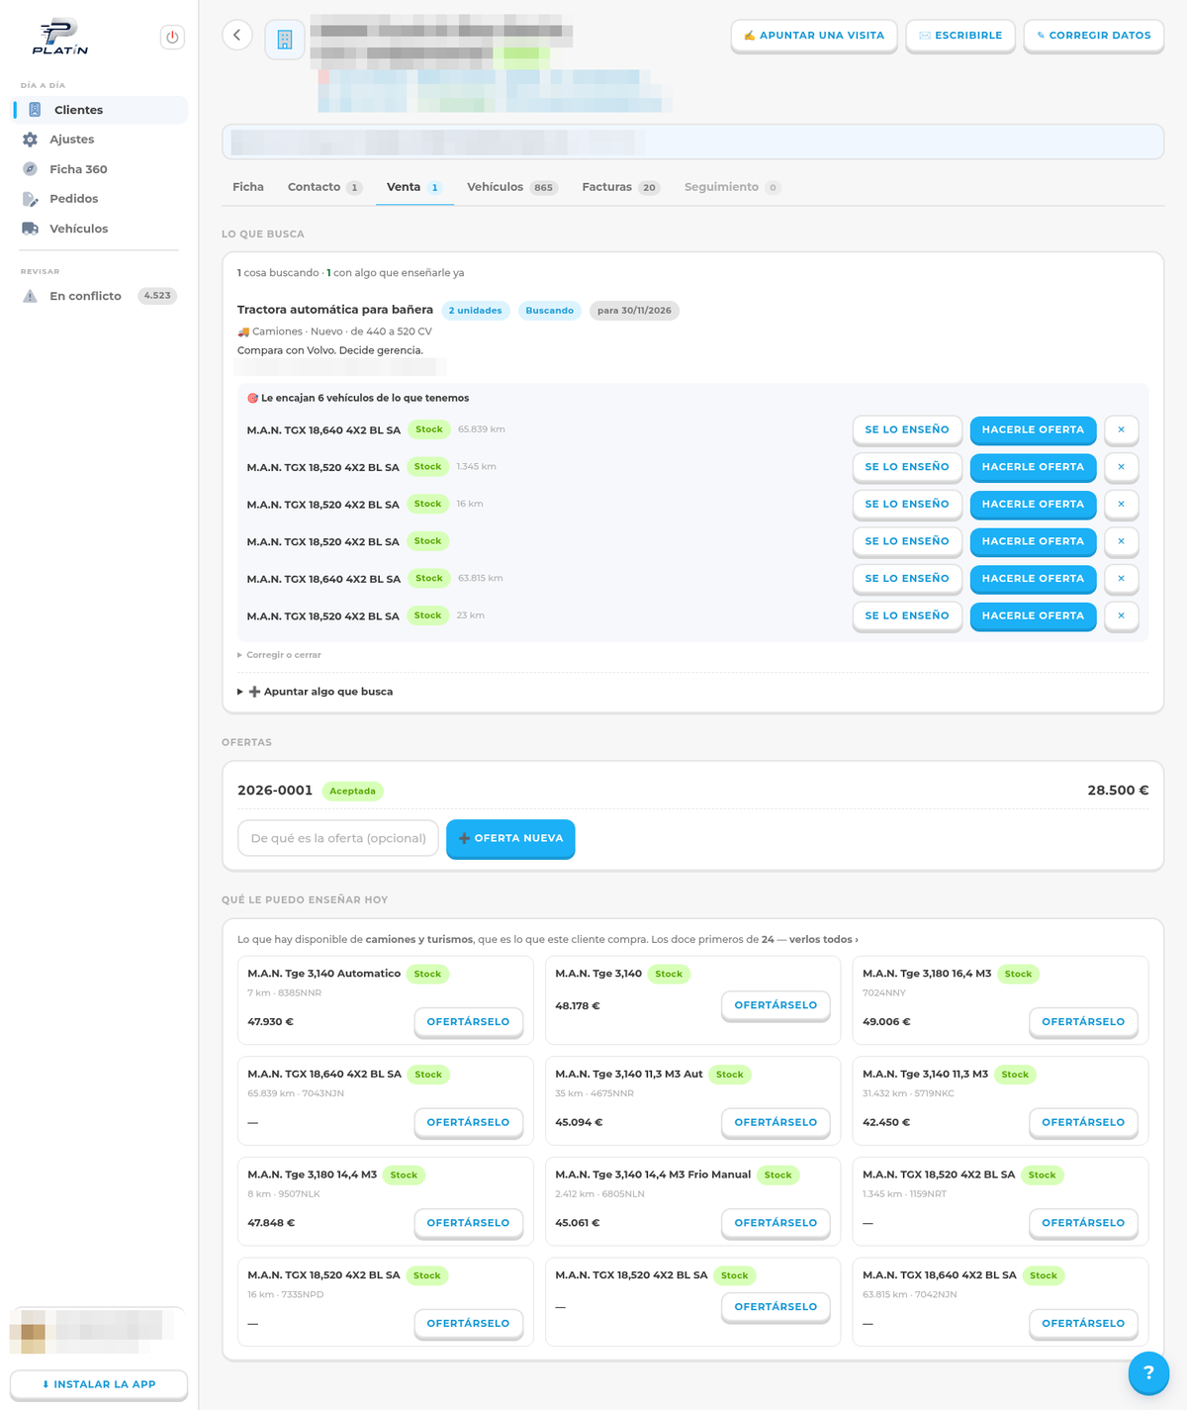
Task: Open Vehículos truck in sidebar
Action: tap(100, 229)
